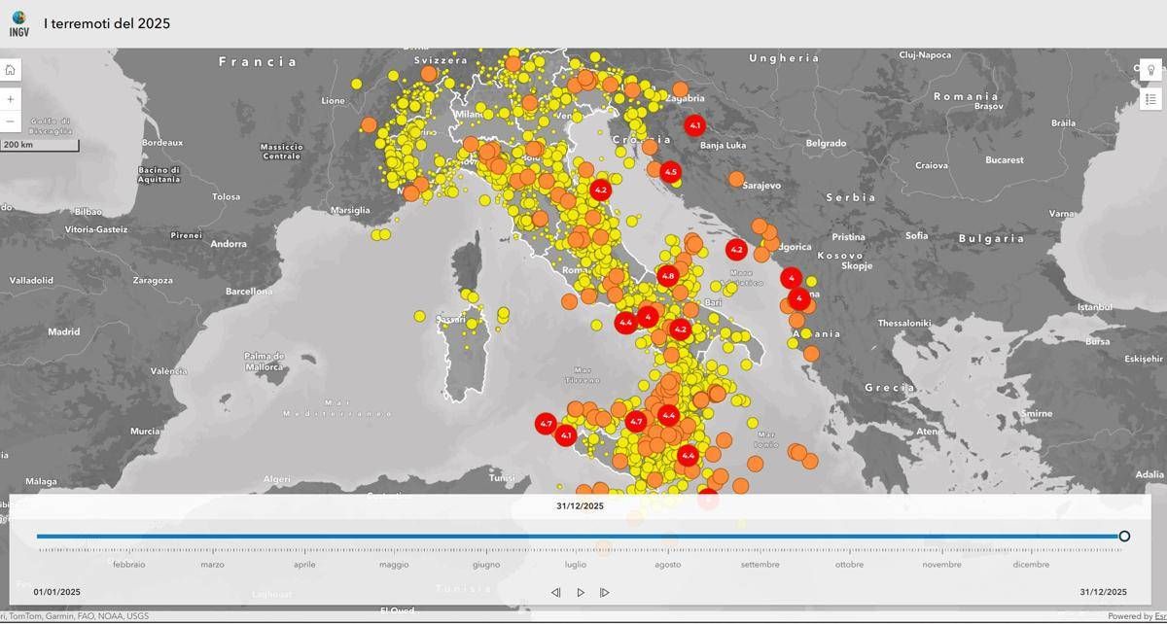Image resolution: width=1167 pixels, height=624 pixels.
Task: Click the 'I terremoti del 2025' title
Action: 107,23
